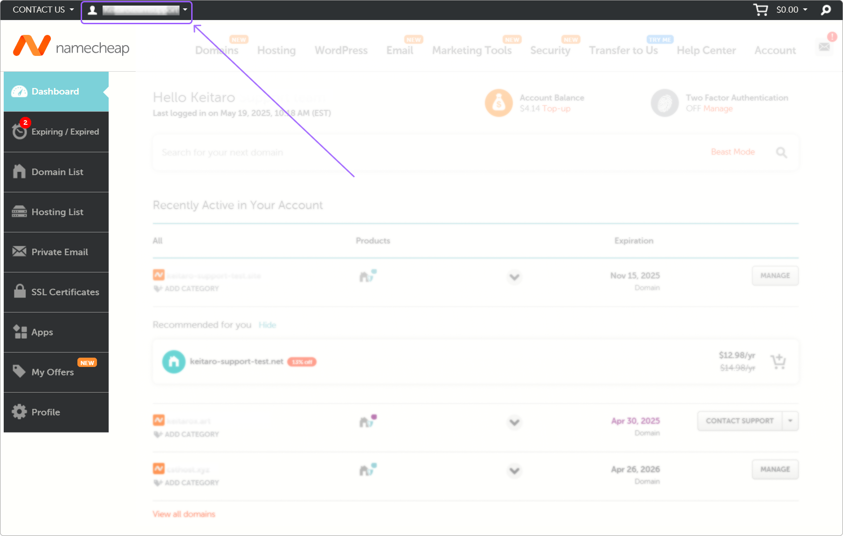The image size is (843, 536).
Task: Open My Offers in sidebar
Action: click(56, 372)
